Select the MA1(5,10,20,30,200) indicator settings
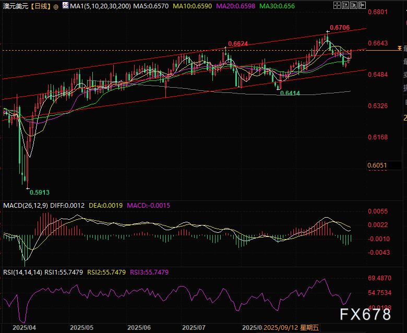This screenshot has width=407, height=333. click(102, 6)
